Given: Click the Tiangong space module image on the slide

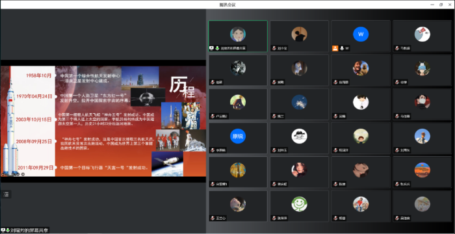Looking at the screenshot, I should tap(167, 164).
